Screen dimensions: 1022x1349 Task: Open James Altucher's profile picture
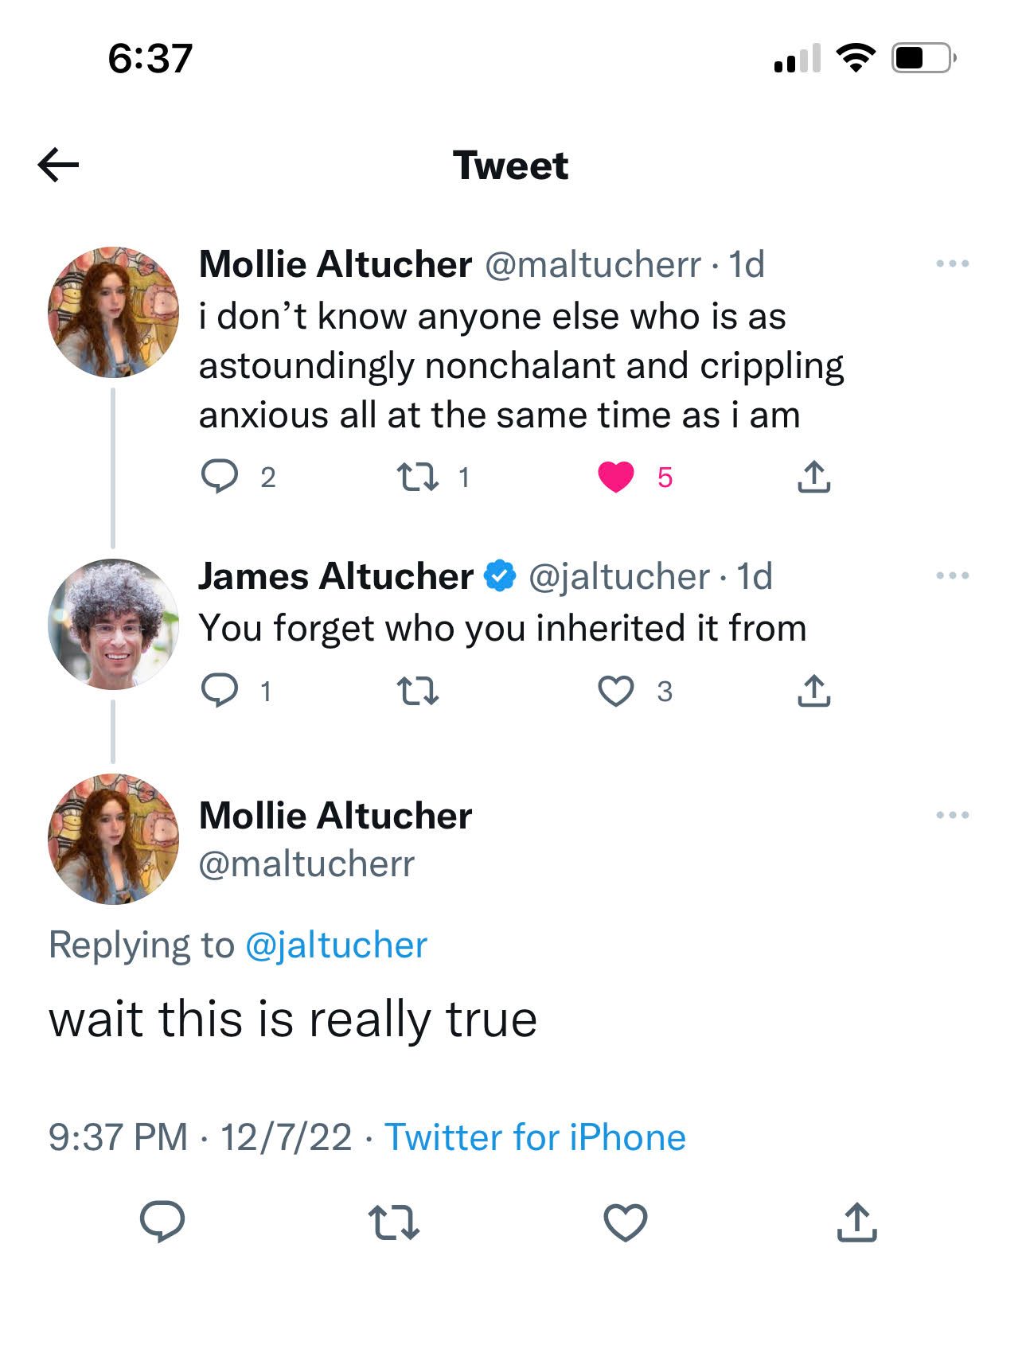(113, 624)
